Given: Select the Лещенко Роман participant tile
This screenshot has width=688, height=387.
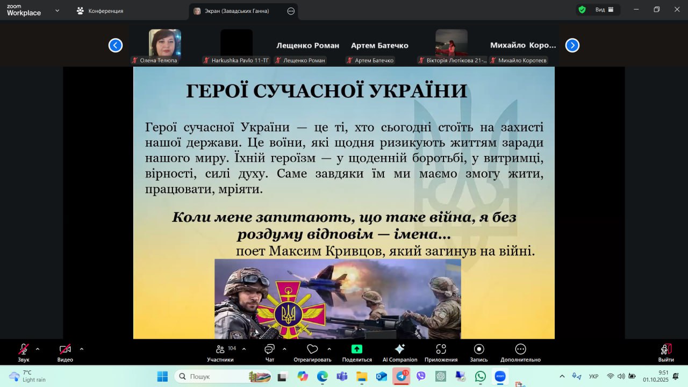Looking at the screenshot, I should tap(308, 47).
